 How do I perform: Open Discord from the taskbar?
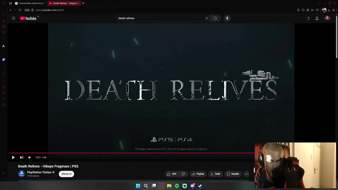193,186
